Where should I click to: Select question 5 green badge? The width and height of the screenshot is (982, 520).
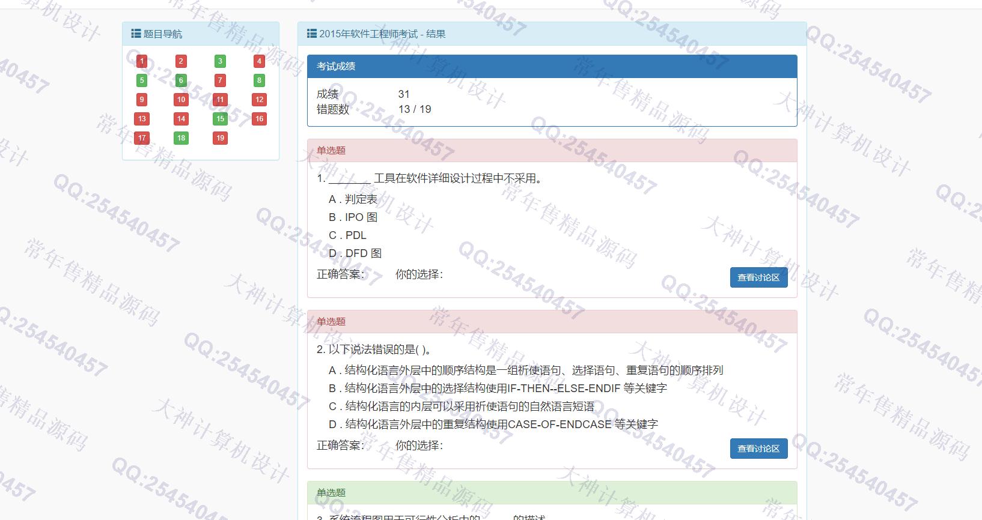[142, 80]
